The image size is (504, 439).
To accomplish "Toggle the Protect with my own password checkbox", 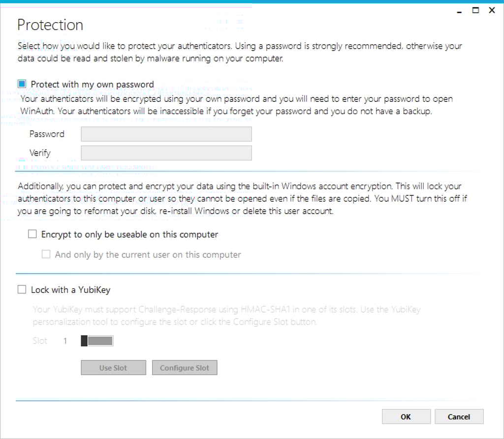I will (x=22, y=84).
